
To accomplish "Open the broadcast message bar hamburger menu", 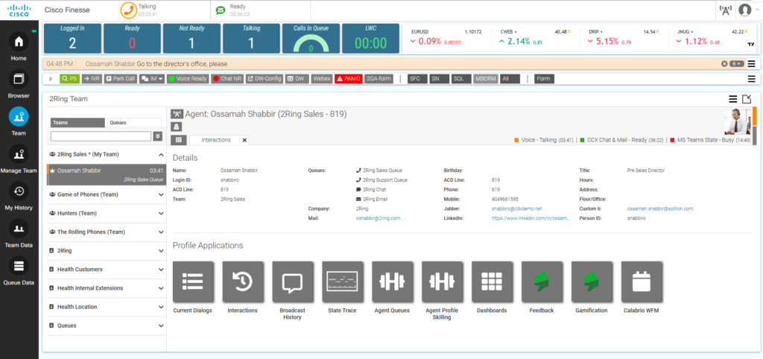I will tap(751, 64).
